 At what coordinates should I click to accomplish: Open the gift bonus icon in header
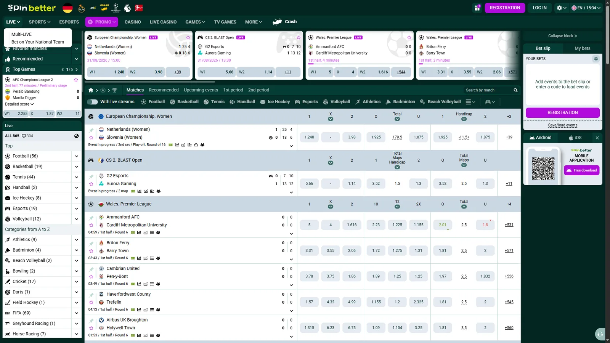477,8
